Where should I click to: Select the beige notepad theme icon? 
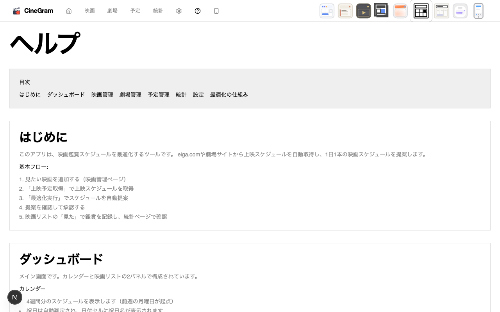click(x=345, y=11)
